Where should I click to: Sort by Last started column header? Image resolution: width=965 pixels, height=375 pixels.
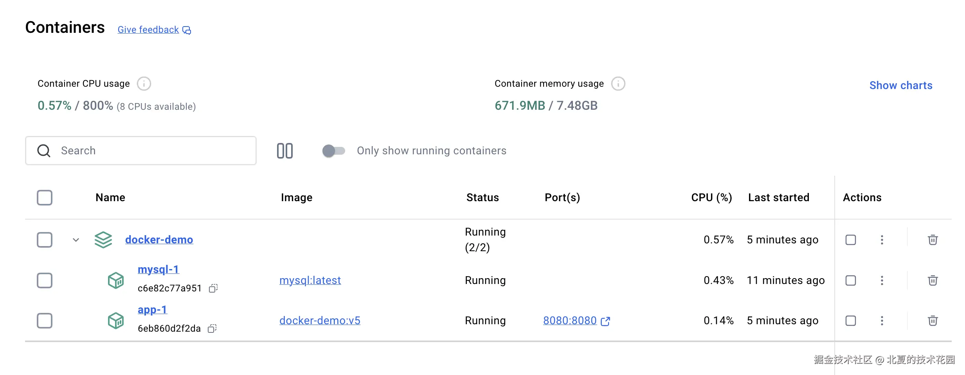pyautogui.click(x=778, y=198)
